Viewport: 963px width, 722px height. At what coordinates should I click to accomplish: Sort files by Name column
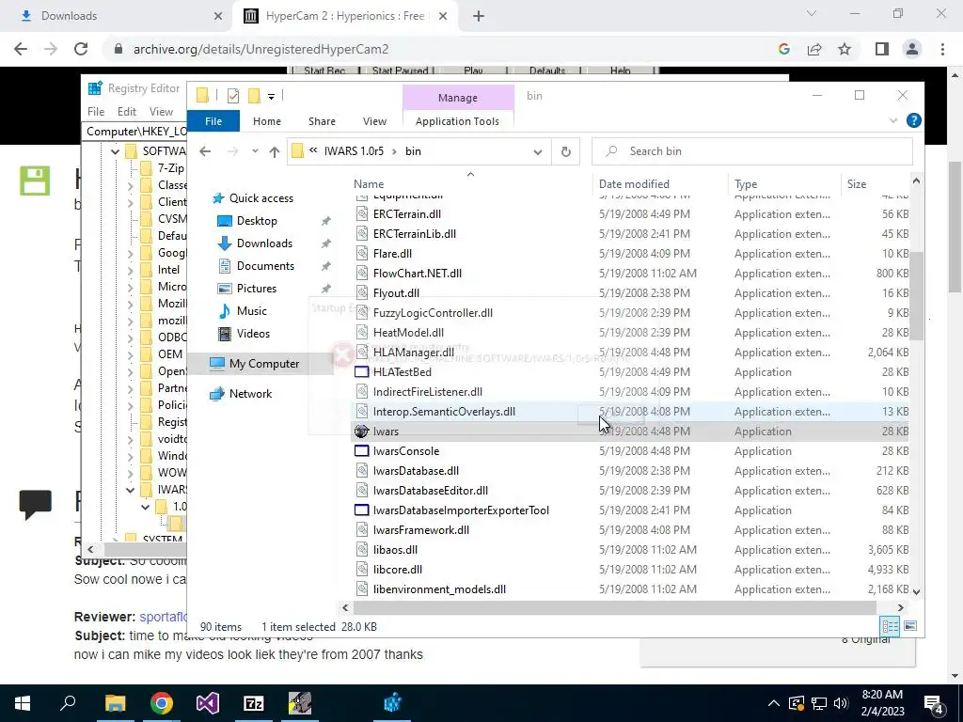[x=471, y=184]
